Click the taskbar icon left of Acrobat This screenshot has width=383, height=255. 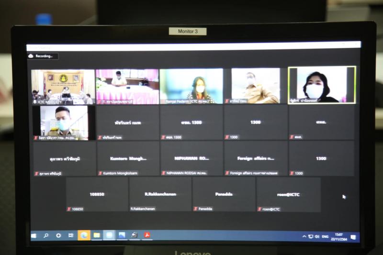[135, 235]
